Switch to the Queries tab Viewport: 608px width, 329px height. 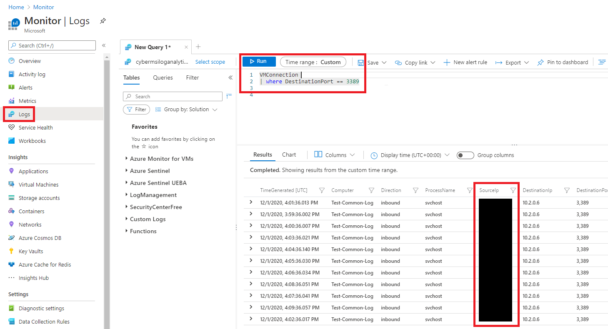coord(163,77)
